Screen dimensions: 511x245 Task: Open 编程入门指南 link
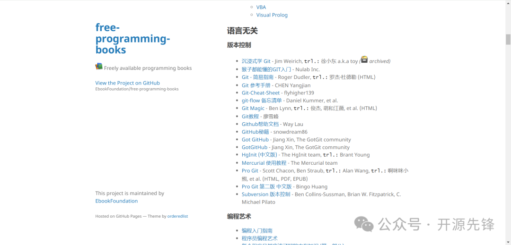click(257, 231)
